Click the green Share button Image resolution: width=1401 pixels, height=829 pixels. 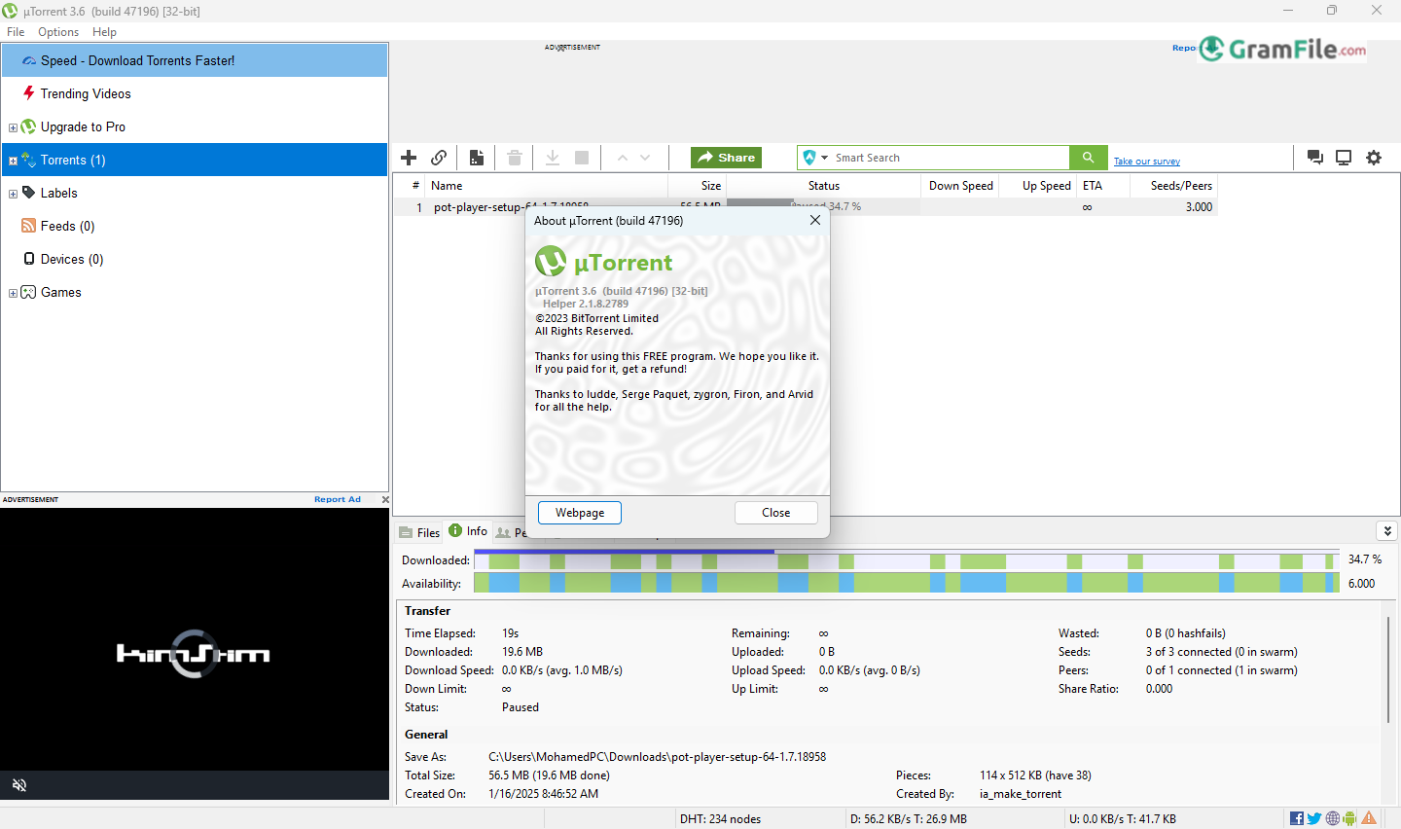click(x=726, y=158)
